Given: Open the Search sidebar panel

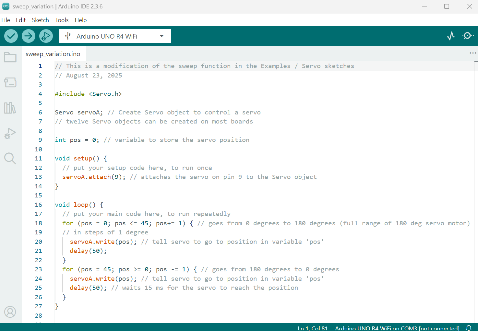Looking at the screenshot, I should tap(10, 159).
